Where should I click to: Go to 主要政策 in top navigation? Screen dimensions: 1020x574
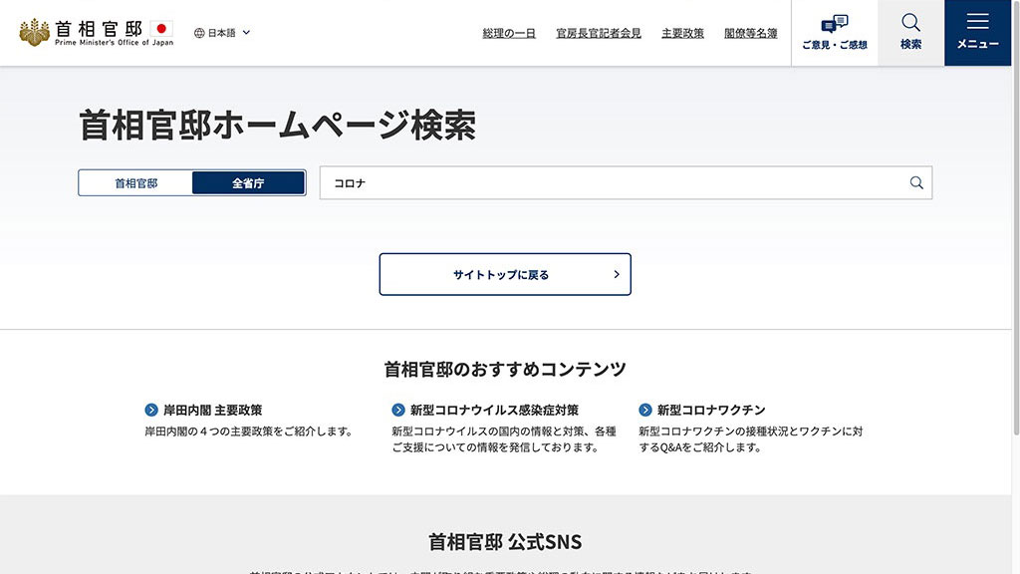(x=682, y=33)
